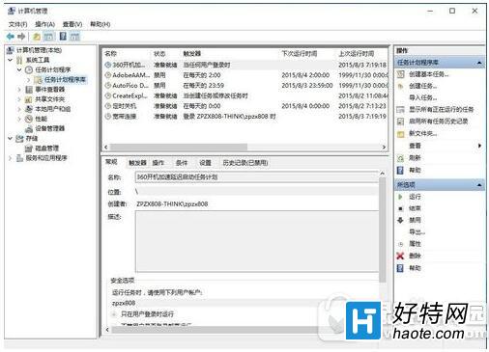Click the up-one-level folder toolbar icon
Viewport: 489px width, 352px height.
(37, 37)
